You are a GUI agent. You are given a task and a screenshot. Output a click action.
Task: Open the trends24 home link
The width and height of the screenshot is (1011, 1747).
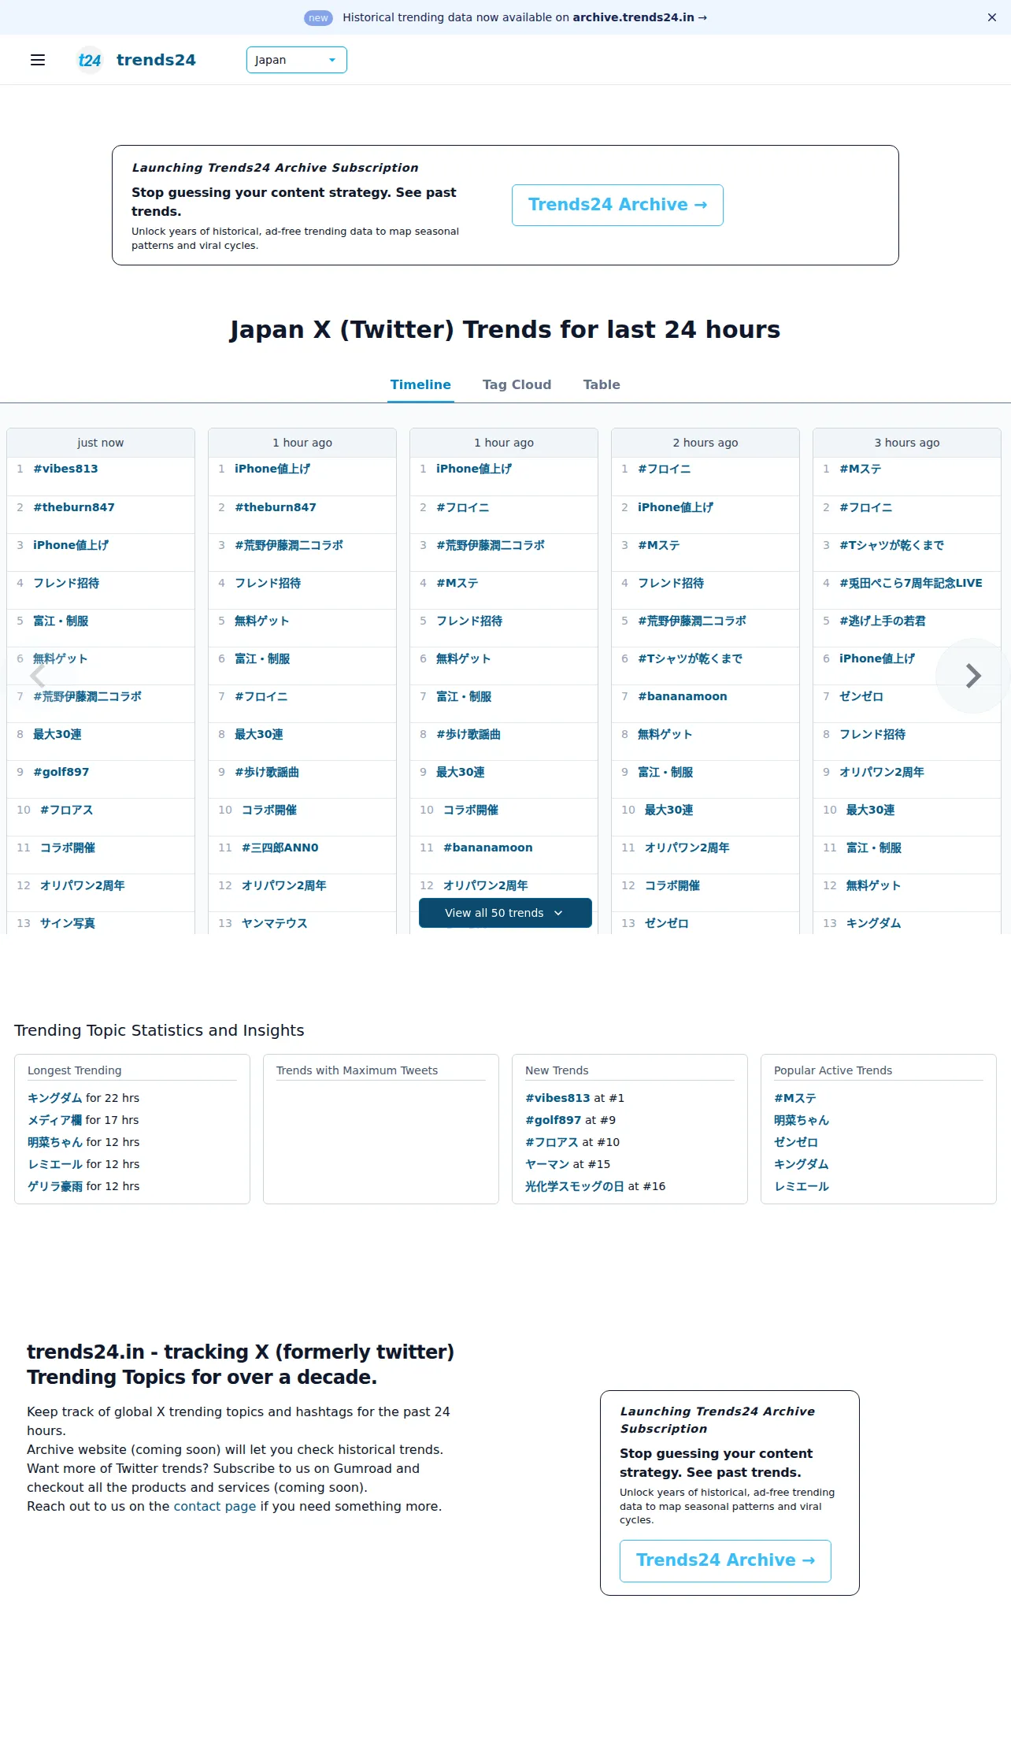tap(156, 60)
